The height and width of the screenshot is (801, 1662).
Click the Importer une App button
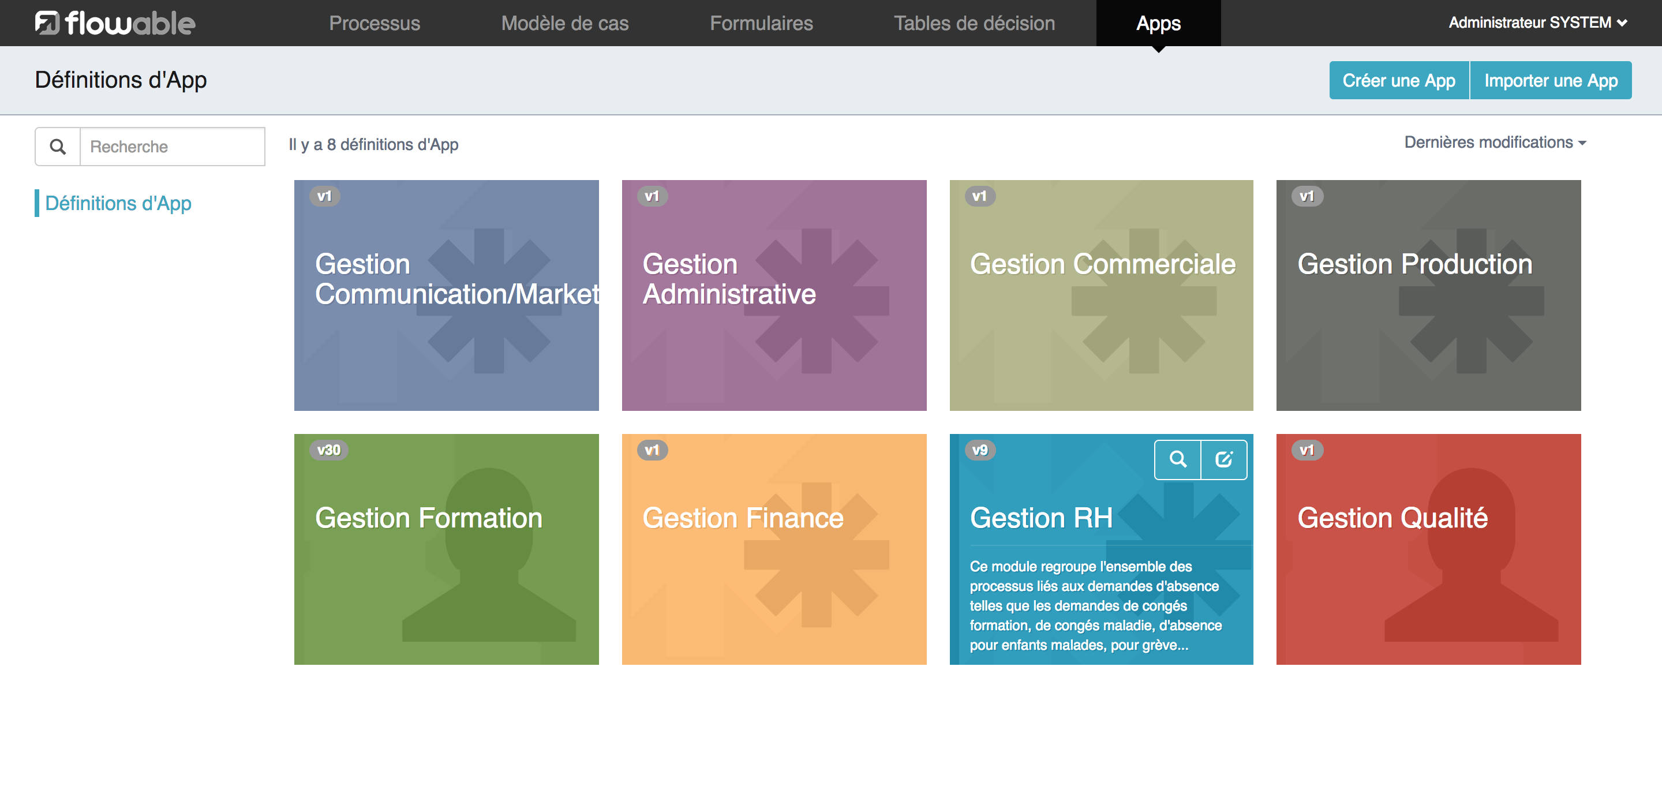point(1551,80)
